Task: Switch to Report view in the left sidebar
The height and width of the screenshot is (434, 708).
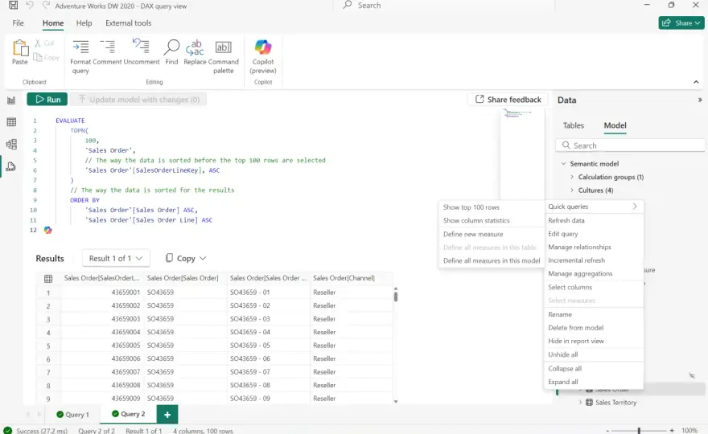Action: (x=11, y=100)
